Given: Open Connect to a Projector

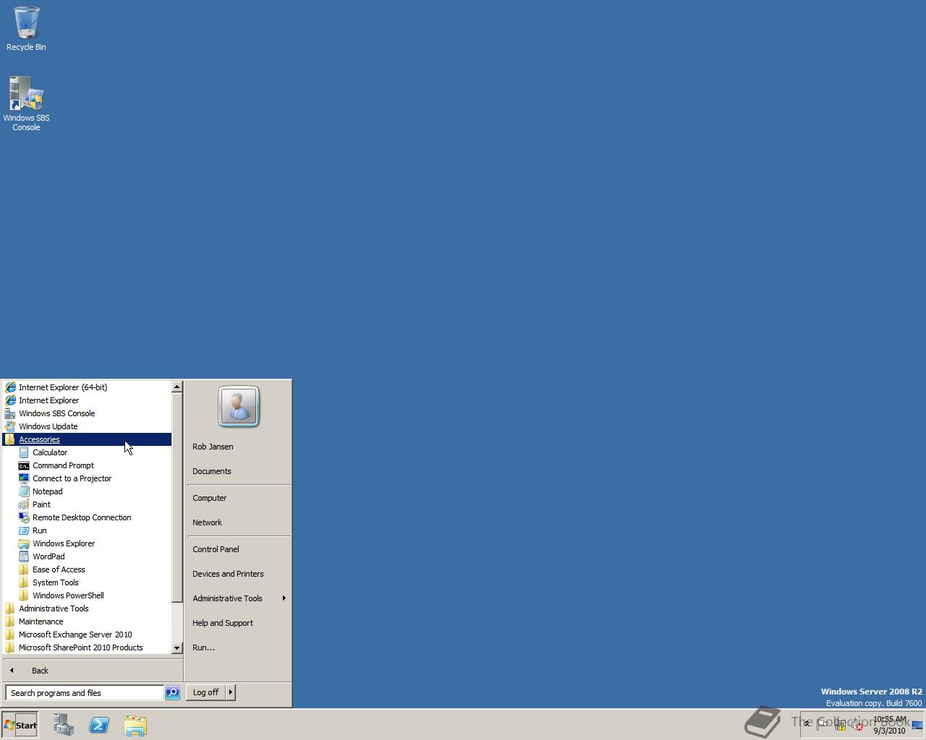Looking at the screenshot, I should (87, 478).
